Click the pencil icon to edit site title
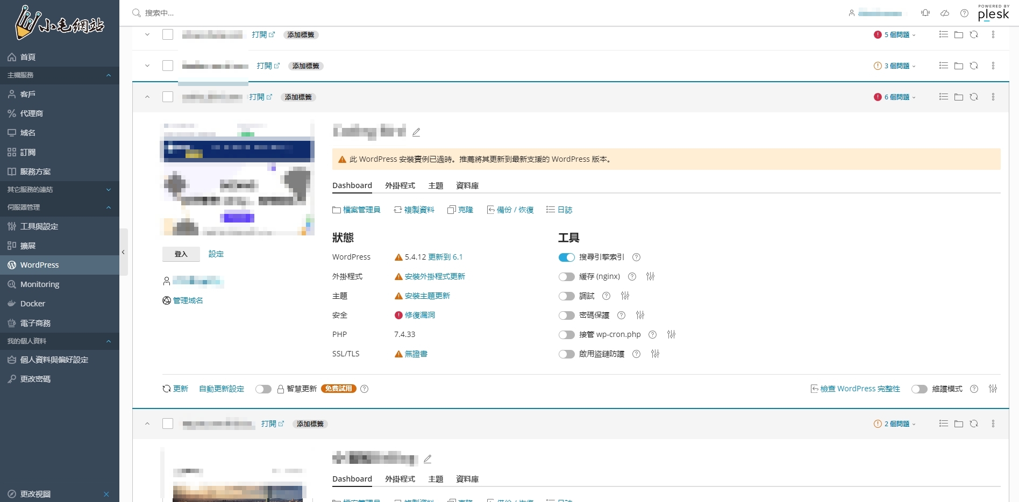Image resolution: width=1019 pixels, height=502 pixels. (x=416, y=132)
